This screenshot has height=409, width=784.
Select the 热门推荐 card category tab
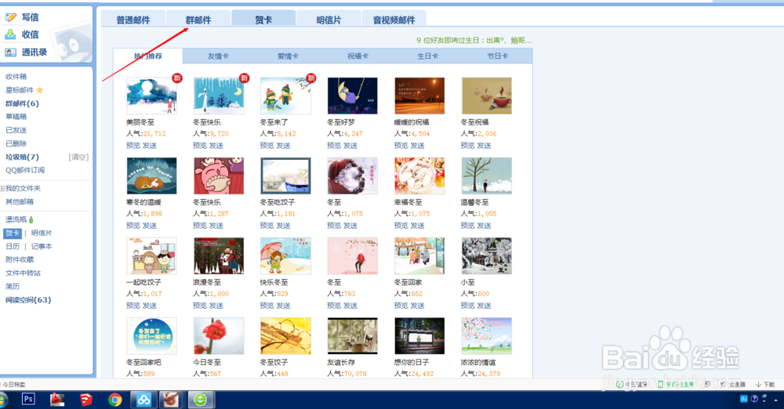[148, 56]
